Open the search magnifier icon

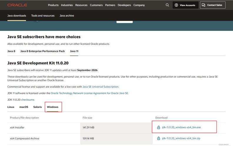click(167, 5)
